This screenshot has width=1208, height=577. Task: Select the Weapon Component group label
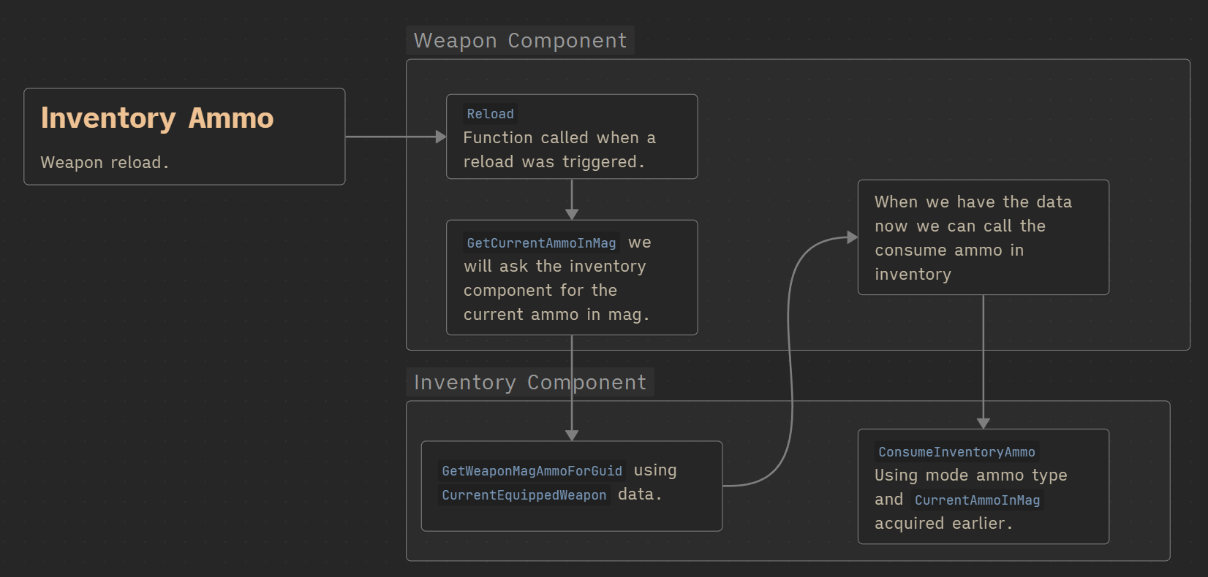(x=520, y=40)
